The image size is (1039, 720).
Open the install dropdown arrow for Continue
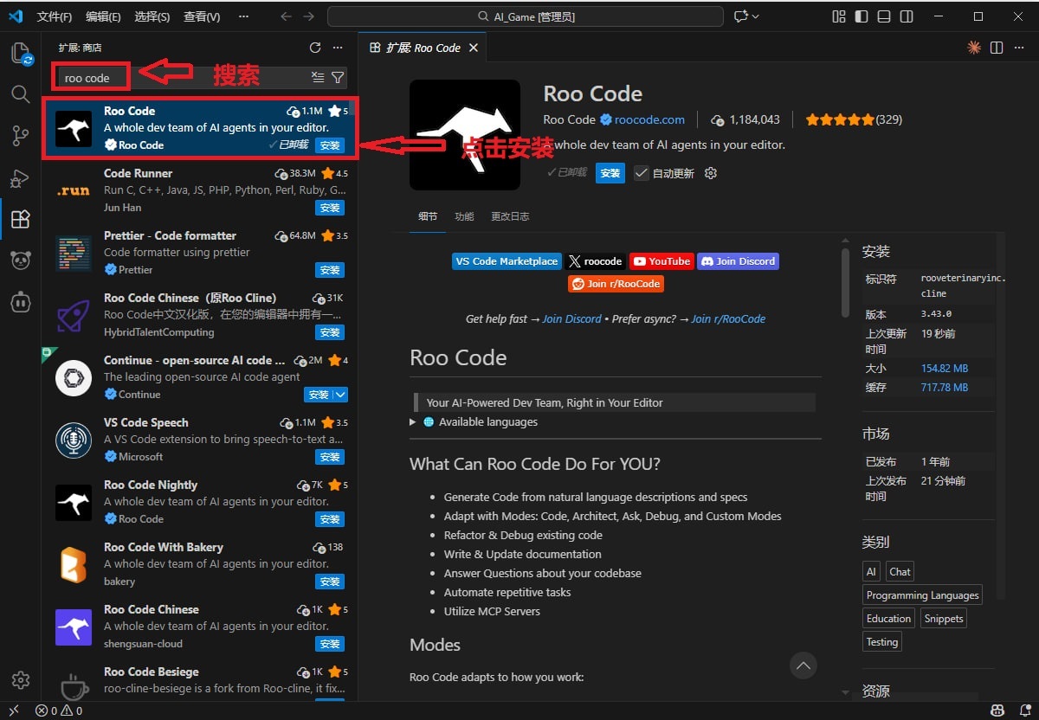click(x=340, y=395)
